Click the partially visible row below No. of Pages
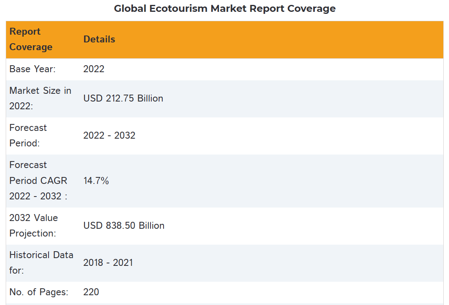 coord(224,304)
